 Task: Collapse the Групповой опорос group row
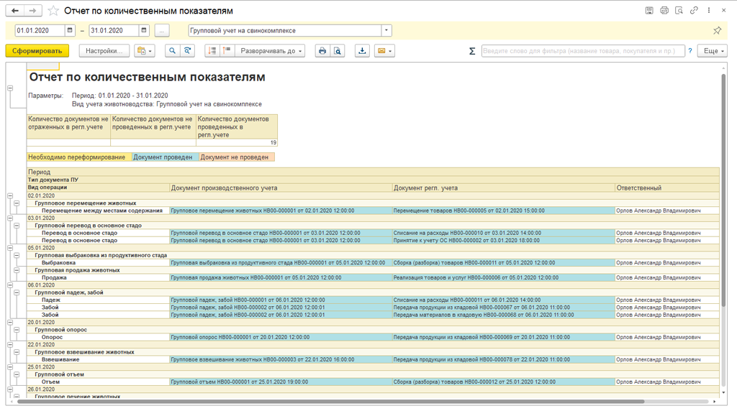point(17,331)
